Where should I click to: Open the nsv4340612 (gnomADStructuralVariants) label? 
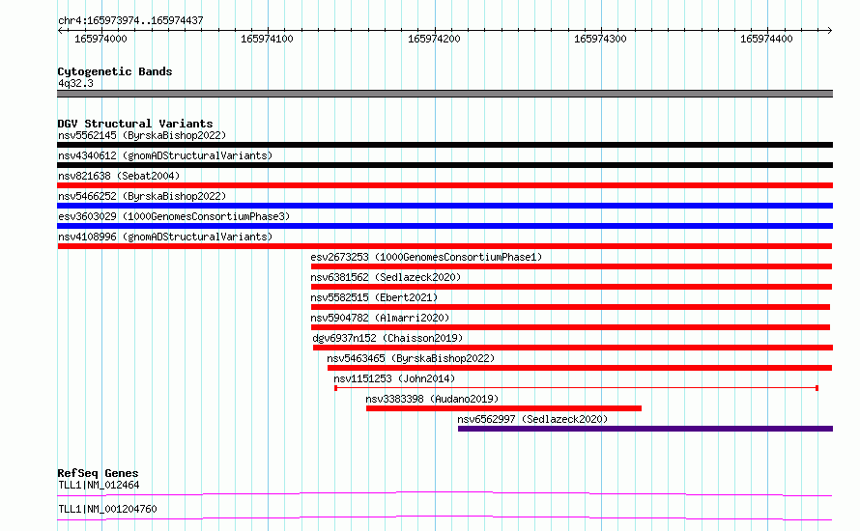165,155
